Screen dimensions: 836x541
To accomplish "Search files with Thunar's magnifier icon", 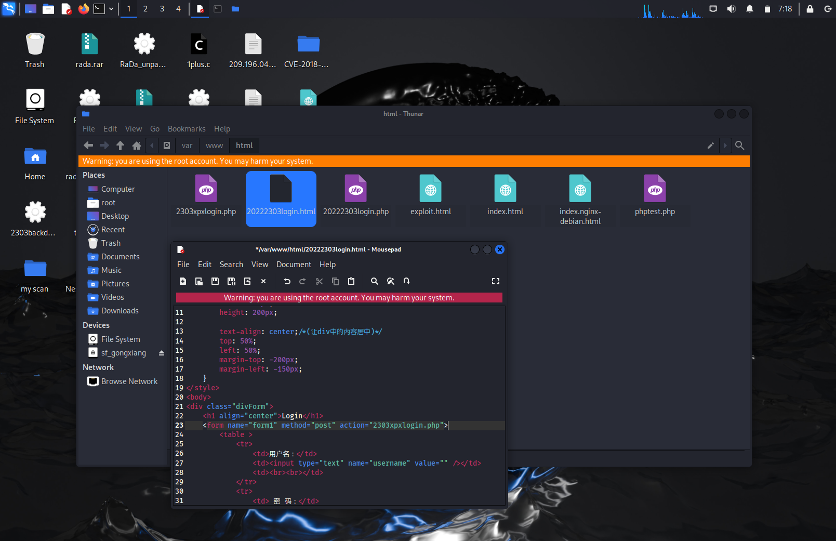I will (740, 146).
